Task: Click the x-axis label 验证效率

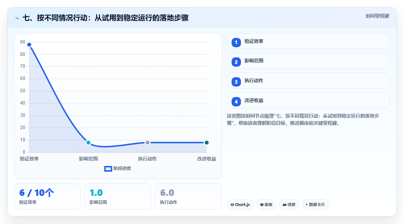Action: 29,159
